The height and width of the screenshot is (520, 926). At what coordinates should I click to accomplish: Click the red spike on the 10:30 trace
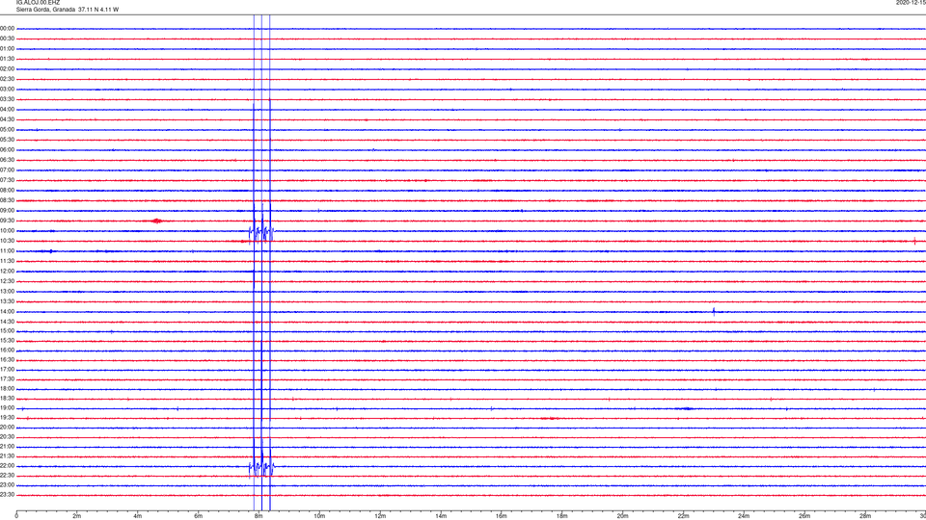(914, 241)
